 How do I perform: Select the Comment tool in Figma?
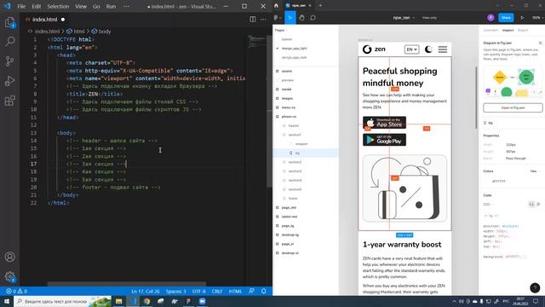click(x=313, y=18)
